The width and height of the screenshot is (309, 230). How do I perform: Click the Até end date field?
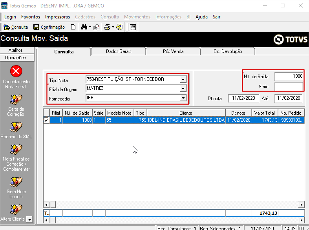(x=289, y=98)
